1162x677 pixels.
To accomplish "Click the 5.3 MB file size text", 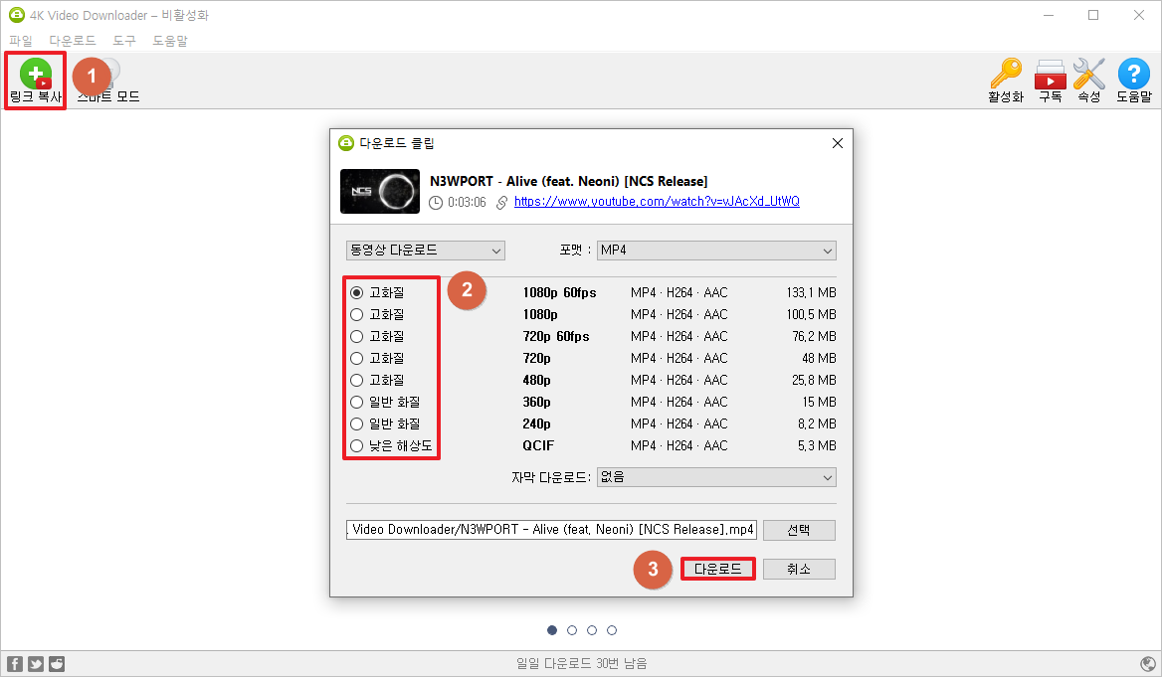I will tap(817, 445).
